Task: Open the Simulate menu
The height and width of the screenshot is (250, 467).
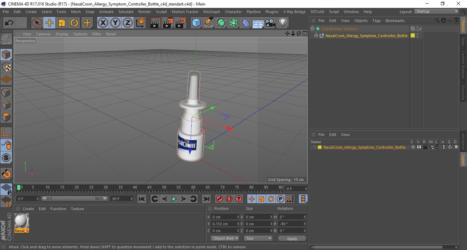Action: 126,12
